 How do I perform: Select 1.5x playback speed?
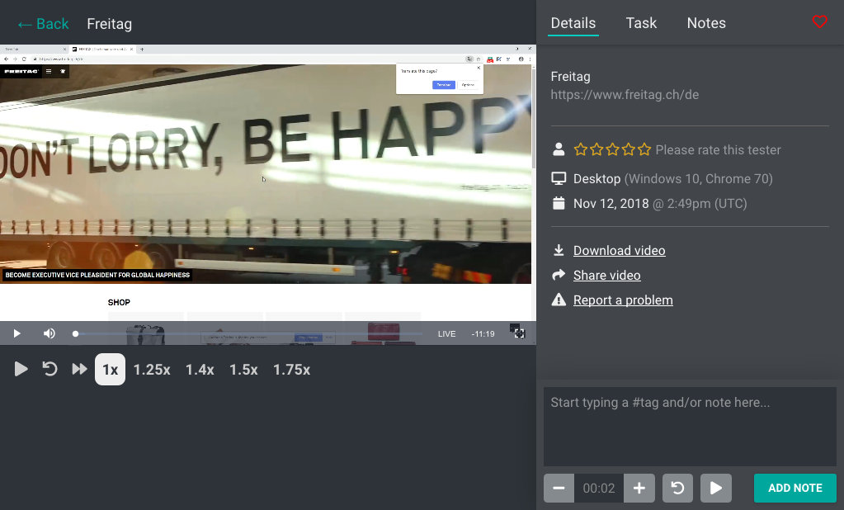click(x=243, y=370)
